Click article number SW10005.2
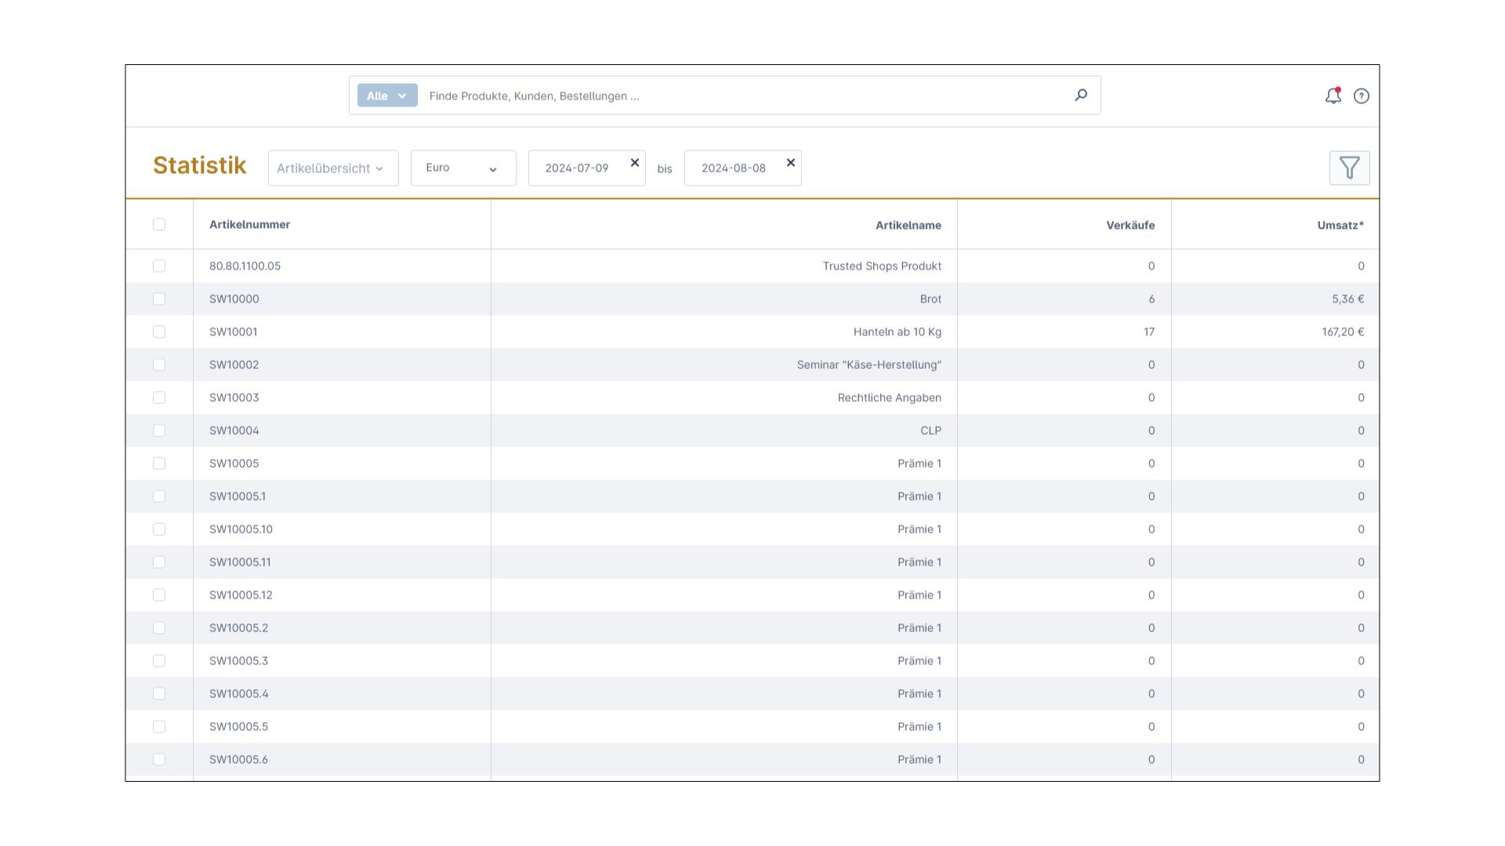Viewport: 1505px width, 846px height. point(238,628)
